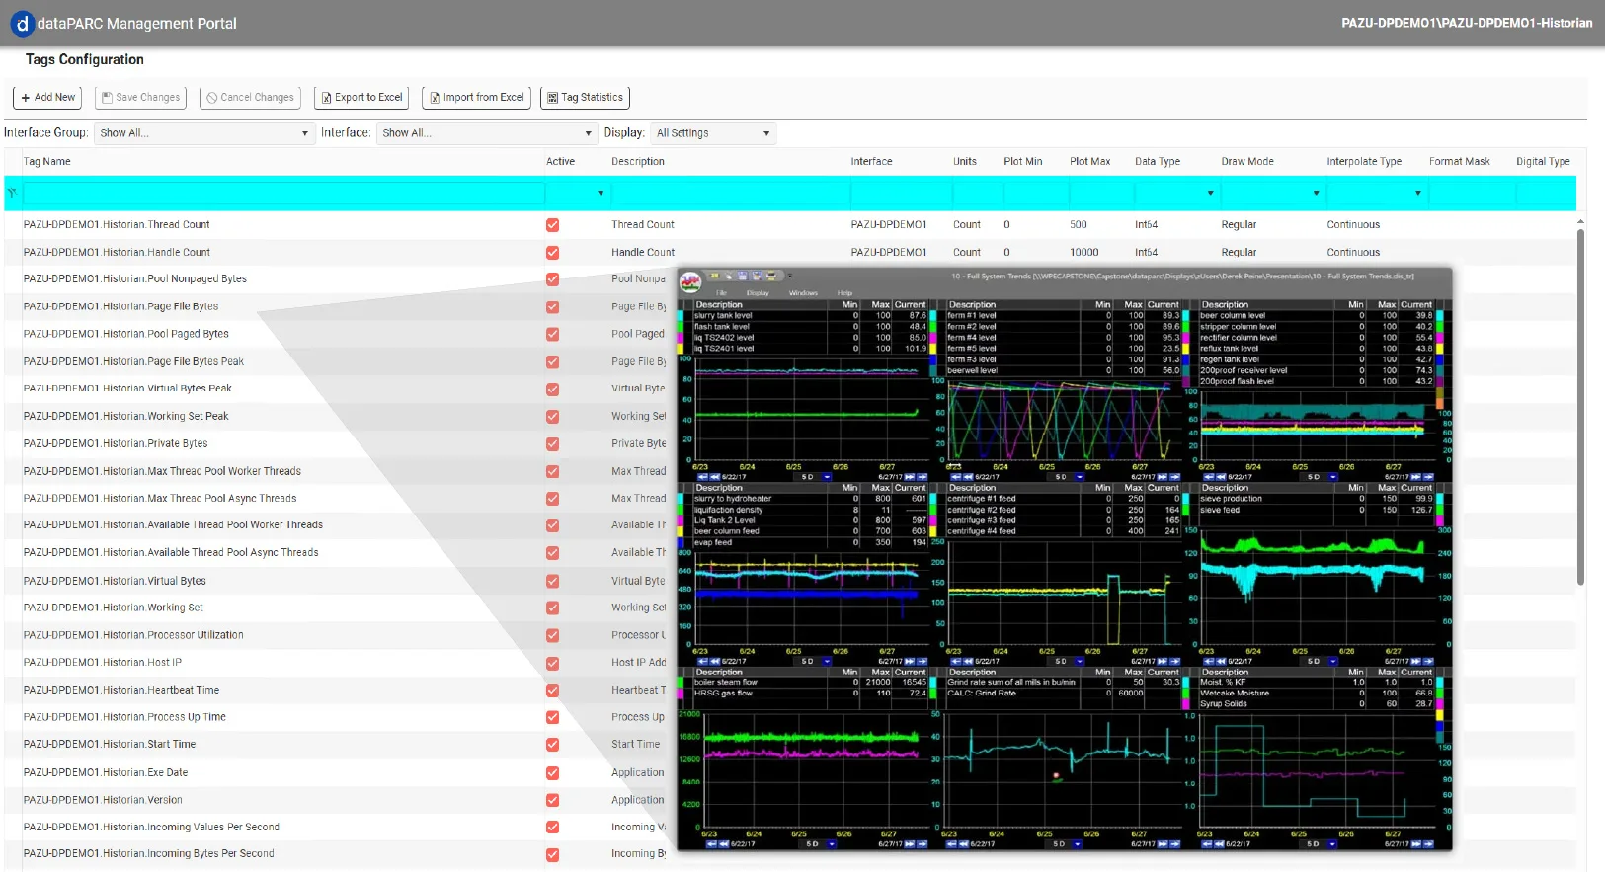Viewport: 1605px width, 872px height.
Task: Expand the Display All Settings dropdown
Action: point(713,133)
